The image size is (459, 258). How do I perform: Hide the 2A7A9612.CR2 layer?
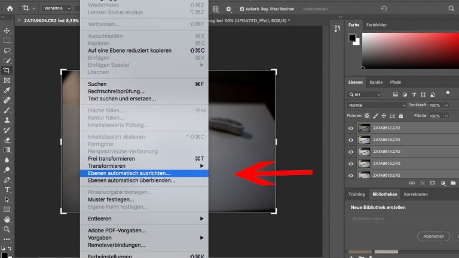click(351, 128)
